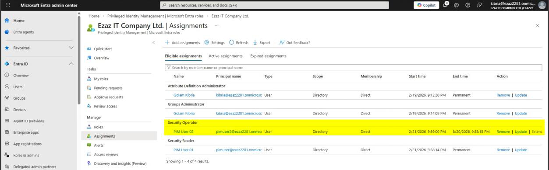
Task: Click Got feedback? in toolbar
Action: 295,42
